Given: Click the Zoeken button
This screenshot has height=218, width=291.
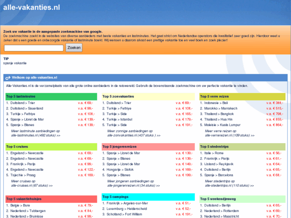Looking at the screenshot, I should pyautogui.click(x=74, y=48).
